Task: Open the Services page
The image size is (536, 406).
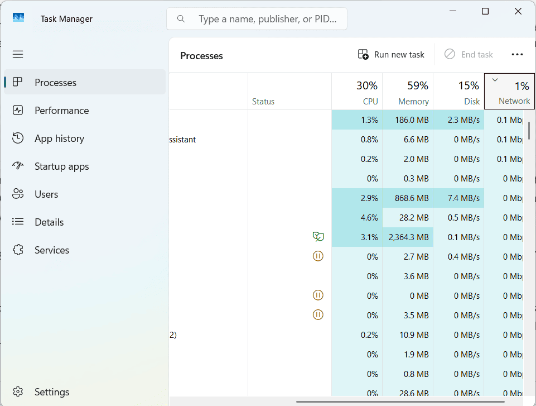Action: click(x=85, y=250)
